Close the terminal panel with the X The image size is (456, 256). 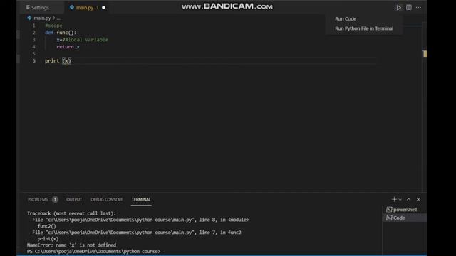tap(418, 199)
